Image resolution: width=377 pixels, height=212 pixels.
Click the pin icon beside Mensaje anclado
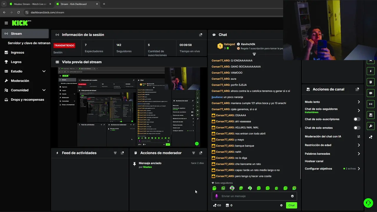(135, 164)
